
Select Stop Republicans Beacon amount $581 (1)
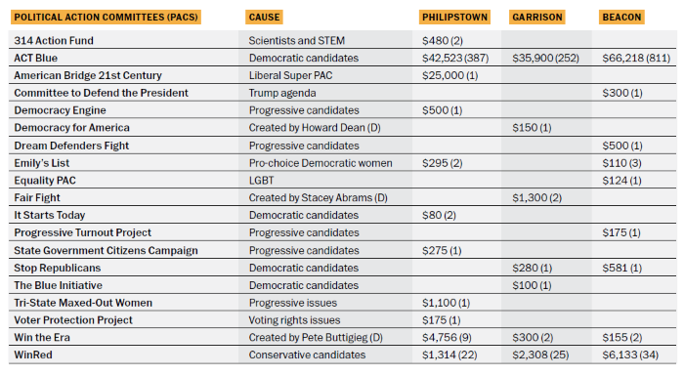pos(622,268)
